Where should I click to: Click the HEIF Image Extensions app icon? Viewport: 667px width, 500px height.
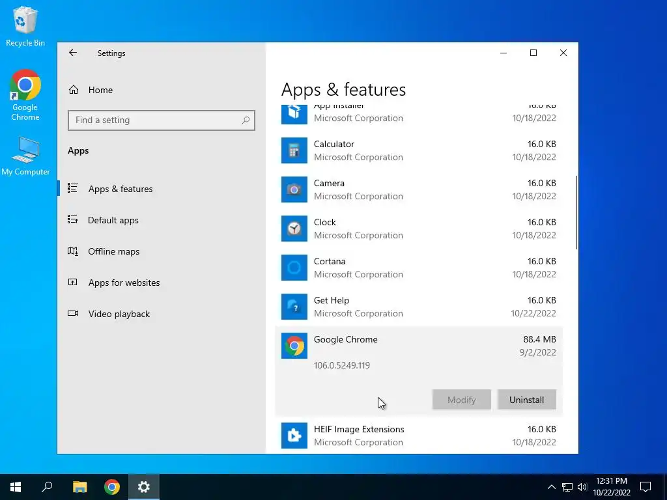[x=294, y=436]
